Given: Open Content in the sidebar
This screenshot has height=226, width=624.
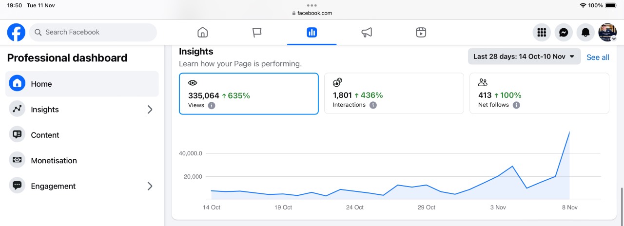Looking at the screenshot, I should tap(45, 135).
